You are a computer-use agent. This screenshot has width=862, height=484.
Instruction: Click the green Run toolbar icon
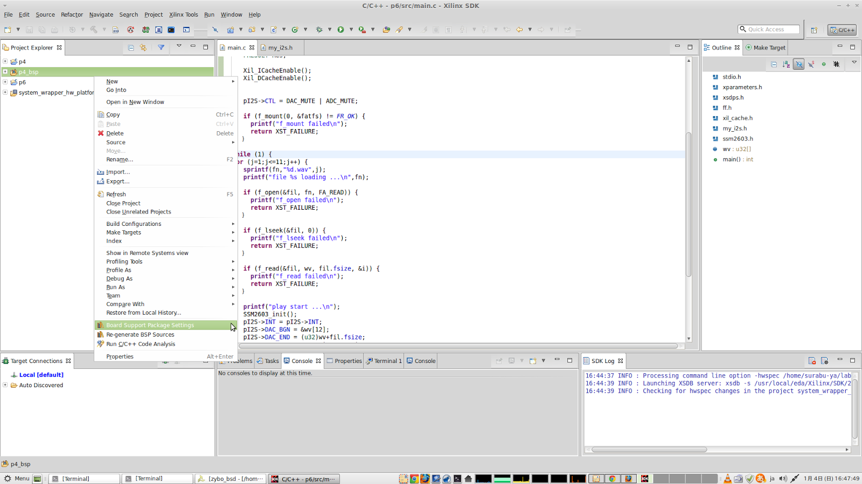coord(340,30)
